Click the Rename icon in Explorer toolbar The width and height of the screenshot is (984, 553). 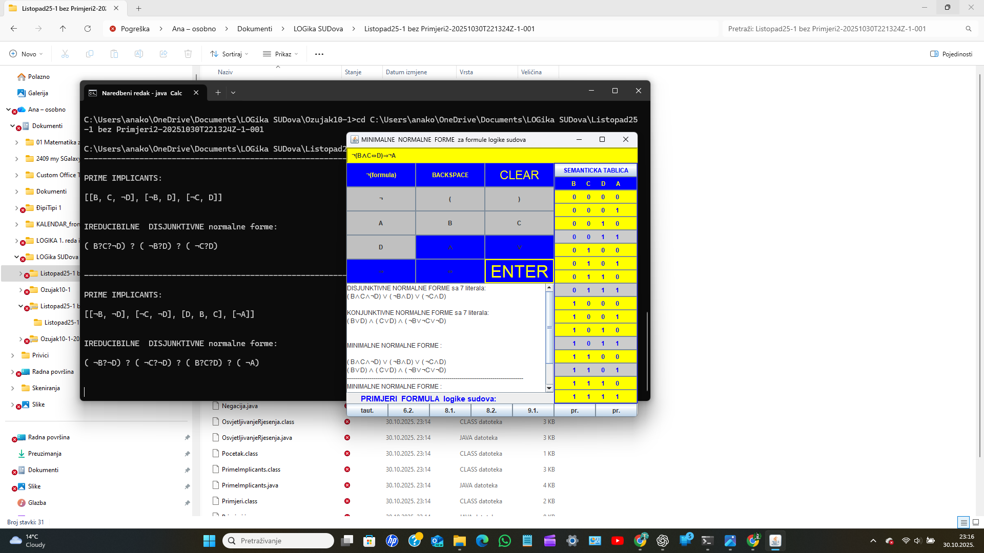click(138, 53)
